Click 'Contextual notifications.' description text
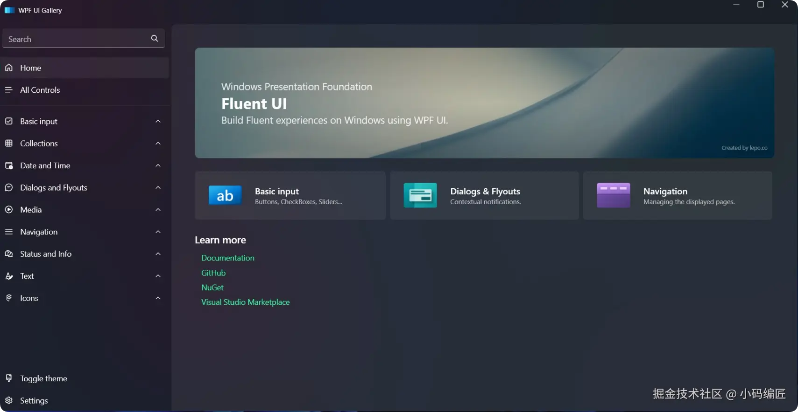Screen dimensions: 798x412 click(486, 202)
